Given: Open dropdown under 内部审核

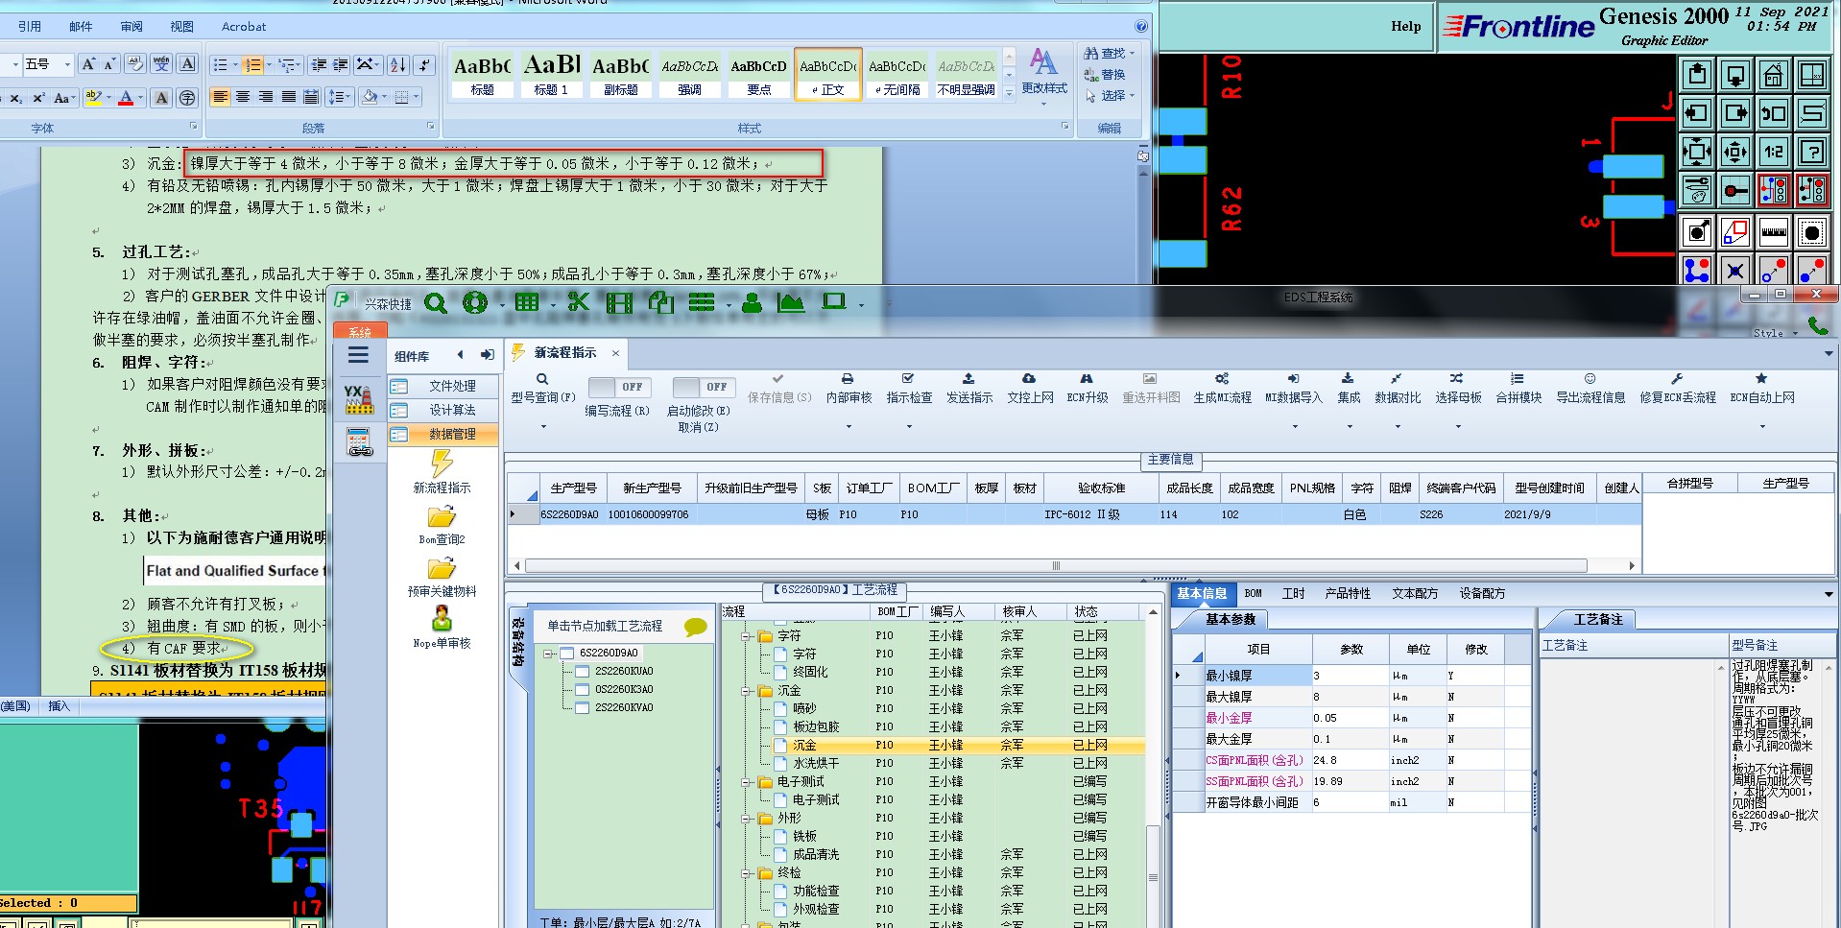Looking at the screenshot, I should pos(849,426).
